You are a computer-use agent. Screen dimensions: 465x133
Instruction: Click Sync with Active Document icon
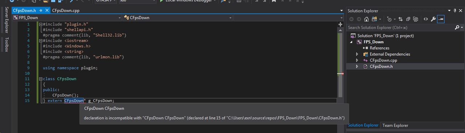(400, 19)
